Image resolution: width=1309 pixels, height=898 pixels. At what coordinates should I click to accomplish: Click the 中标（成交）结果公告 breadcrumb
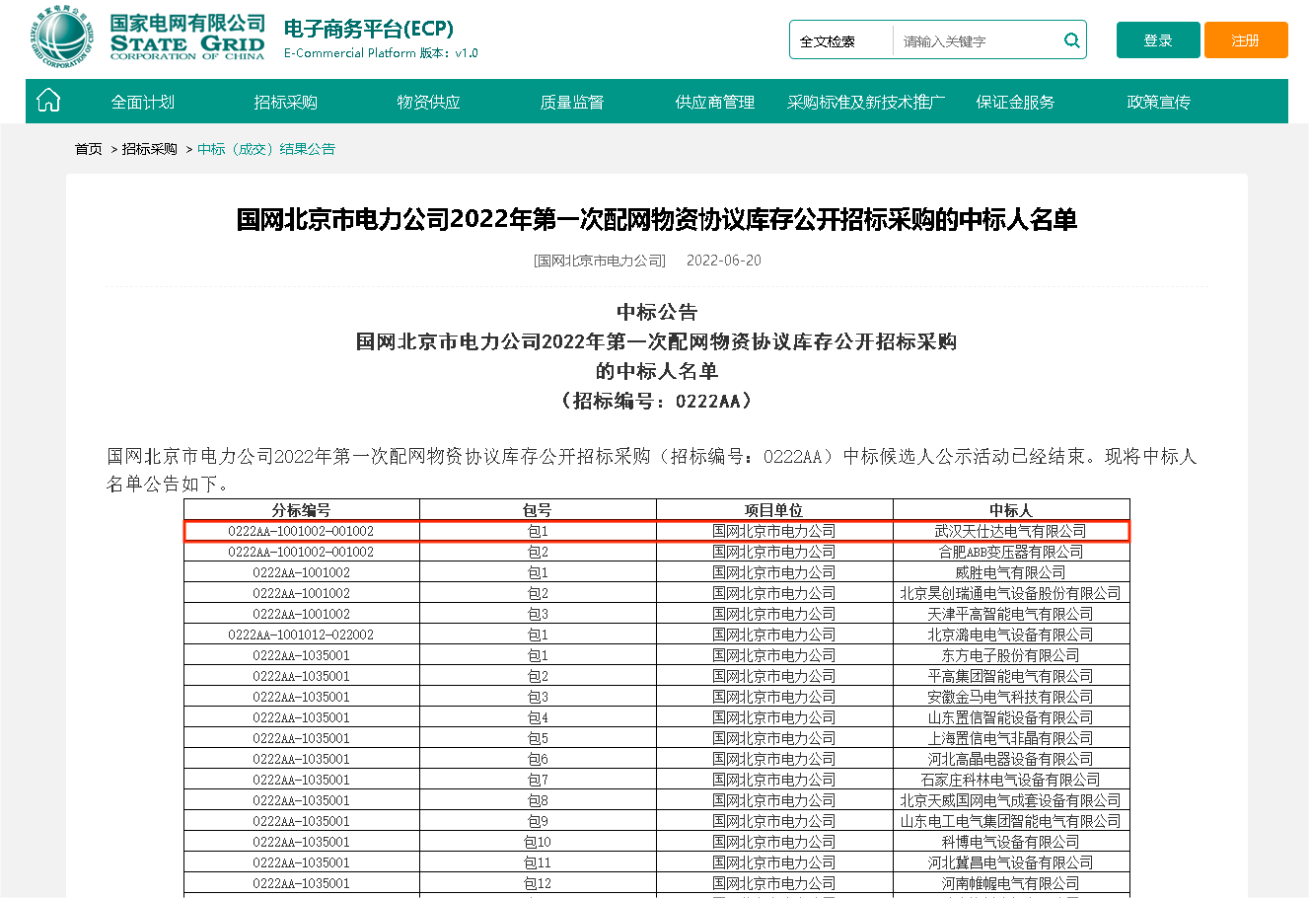[x=266, y=149]
